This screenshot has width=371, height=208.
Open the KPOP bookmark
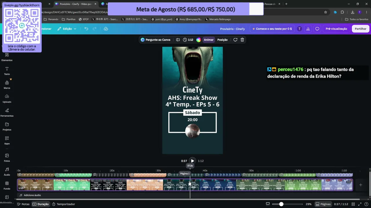tap(84, 19)
